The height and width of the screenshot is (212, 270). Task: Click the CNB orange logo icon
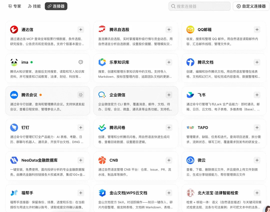pyautogui.click(x=102, y=160)
